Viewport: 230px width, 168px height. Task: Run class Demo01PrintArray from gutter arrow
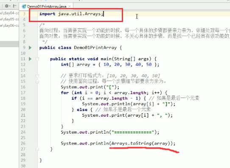[x=30, y=48]
